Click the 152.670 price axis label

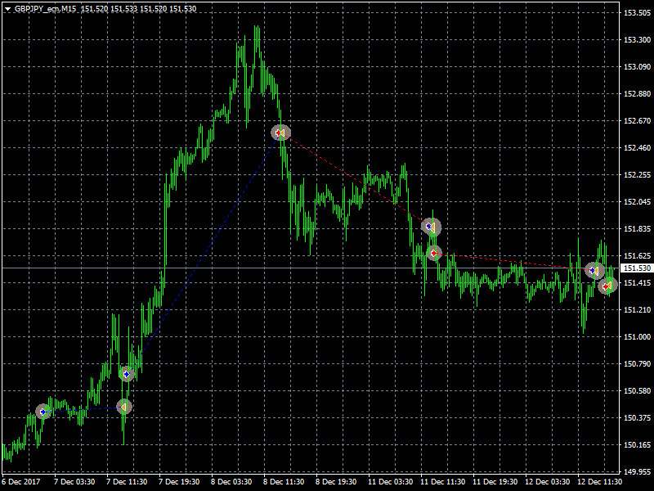637,120
